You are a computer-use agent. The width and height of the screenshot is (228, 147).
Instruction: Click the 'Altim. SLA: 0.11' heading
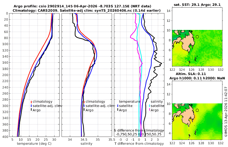click(191, 74)
